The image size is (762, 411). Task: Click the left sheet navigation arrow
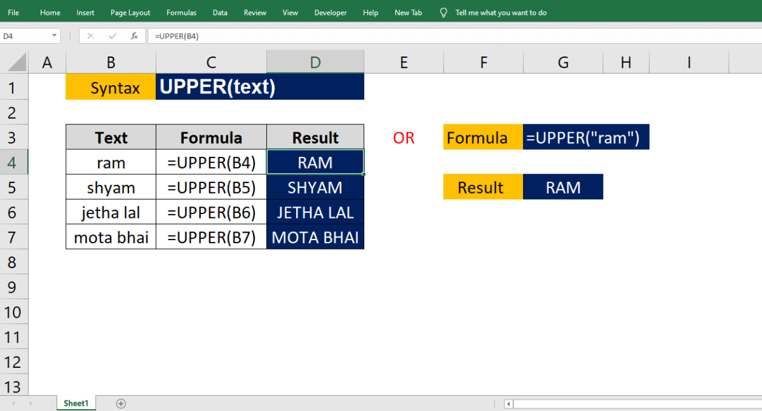[x=13, y=403]
